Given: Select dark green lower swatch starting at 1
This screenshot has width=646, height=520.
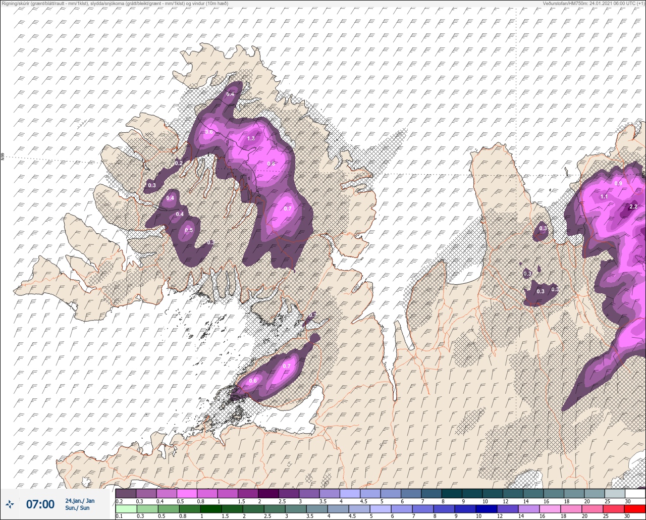Looking at the screenshot, I should coord(211,508).
